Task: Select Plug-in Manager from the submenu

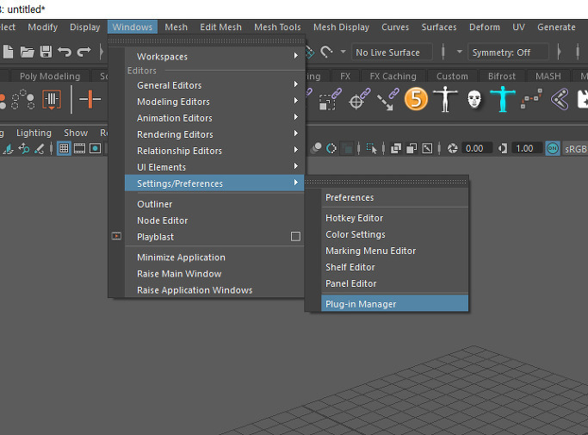Action: click(x=395, y=303)
